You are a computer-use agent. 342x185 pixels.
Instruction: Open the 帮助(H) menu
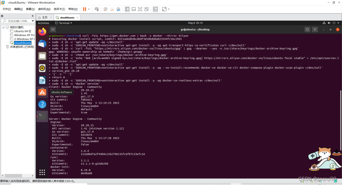(73, 9)
